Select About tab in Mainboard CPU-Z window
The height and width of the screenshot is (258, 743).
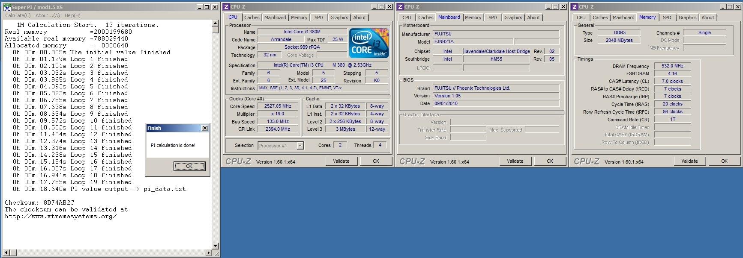pos(533,18)
